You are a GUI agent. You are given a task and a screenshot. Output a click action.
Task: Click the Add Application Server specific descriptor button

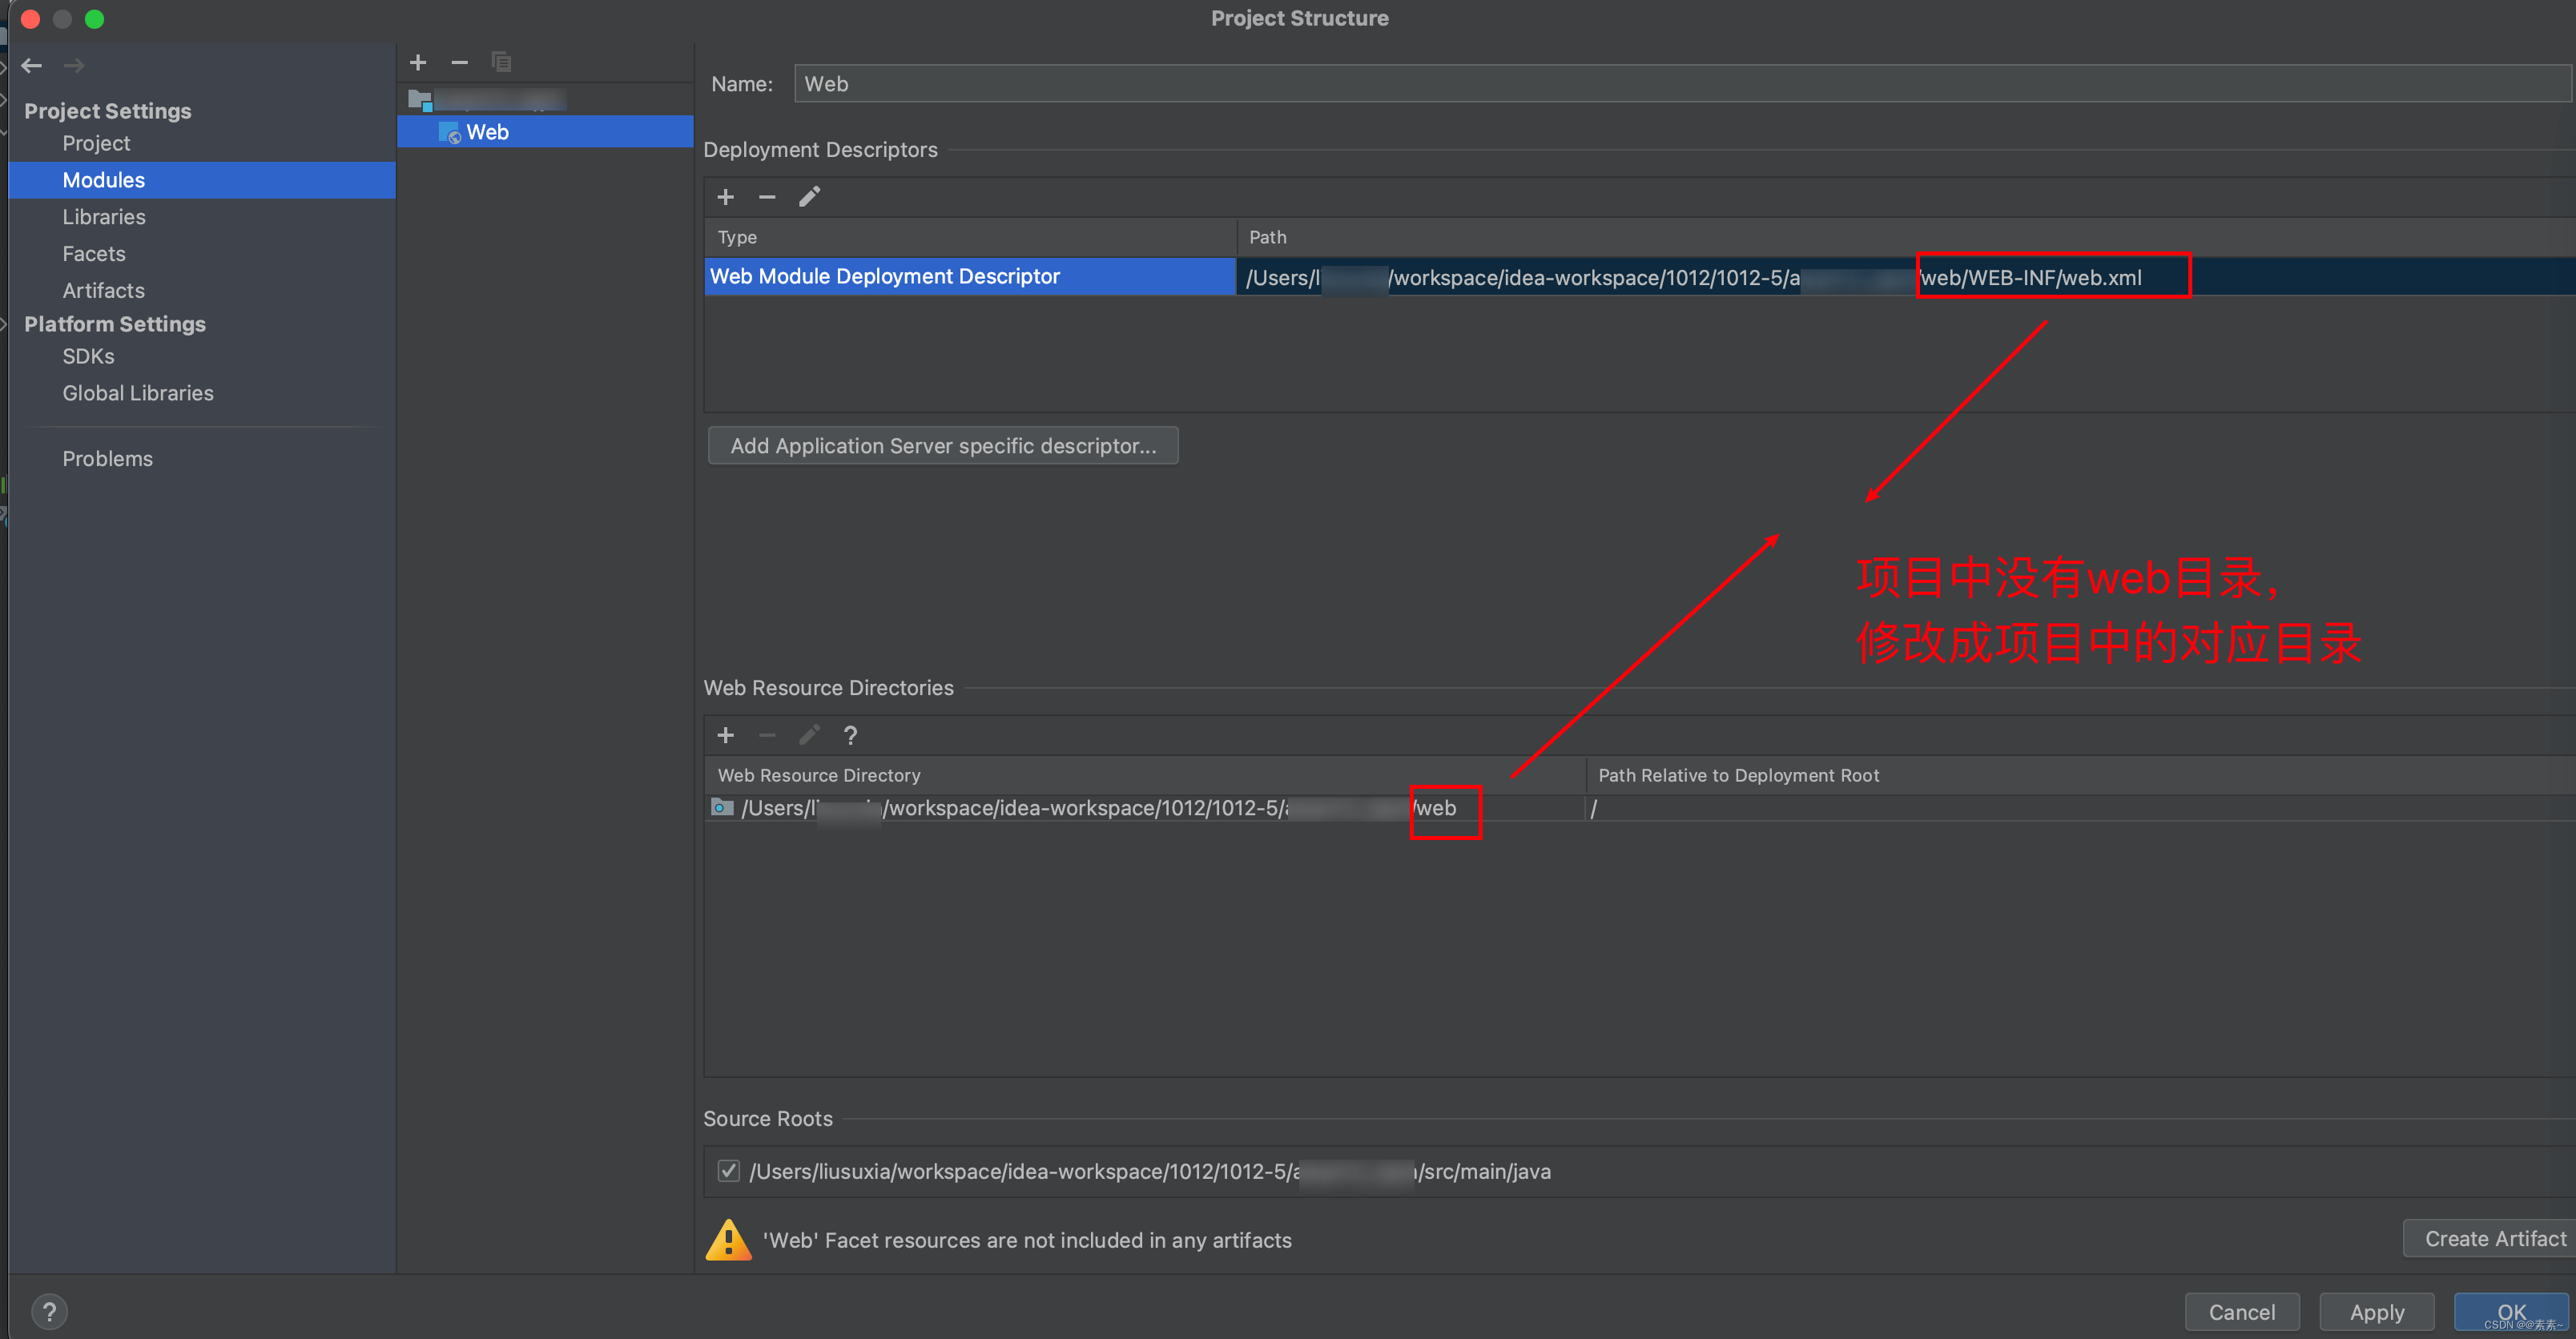point(942,446)
